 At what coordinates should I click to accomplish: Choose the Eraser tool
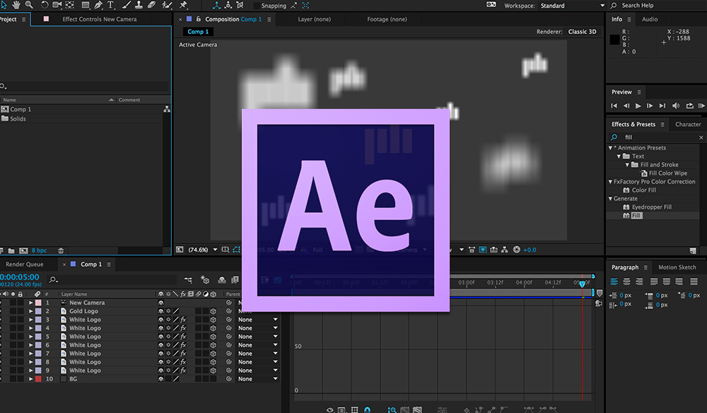151,5
